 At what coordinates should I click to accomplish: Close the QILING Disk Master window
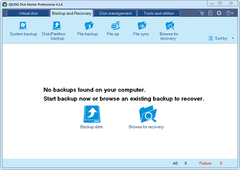[231, 3]
